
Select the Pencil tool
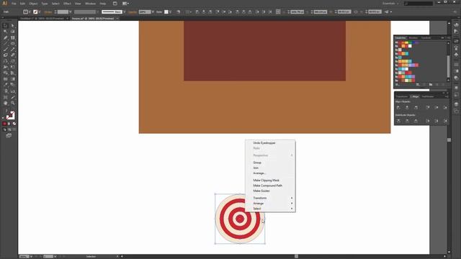click(x=13, y=50)
